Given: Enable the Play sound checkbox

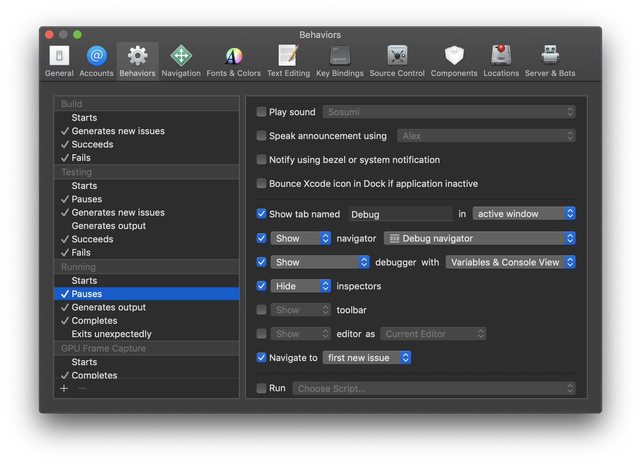Looking at the screenshot, I should [x=261, y=112].
